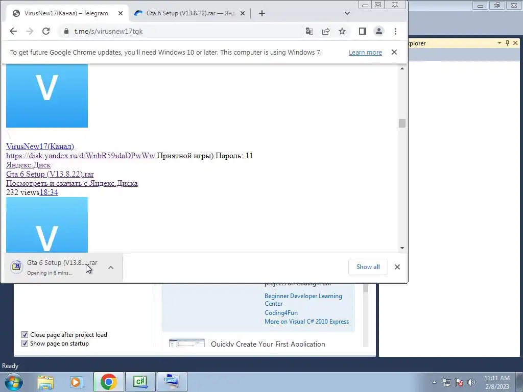Click page scrollbar up arrow

click(402, 68)
